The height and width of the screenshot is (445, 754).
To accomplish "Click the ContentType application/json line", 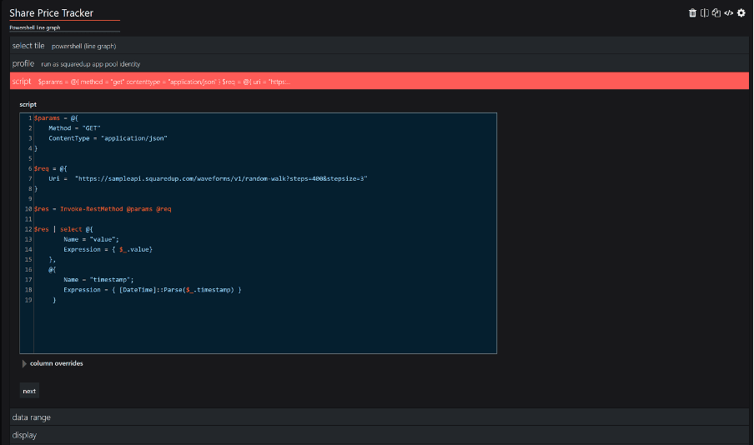I will [108, 138].
